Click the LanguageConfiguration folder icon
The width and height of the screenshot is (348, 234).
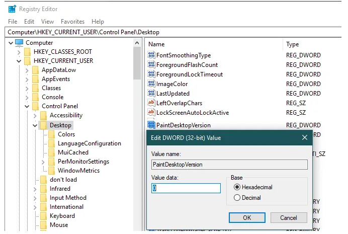pyautogui.click(x=51, y=143)
